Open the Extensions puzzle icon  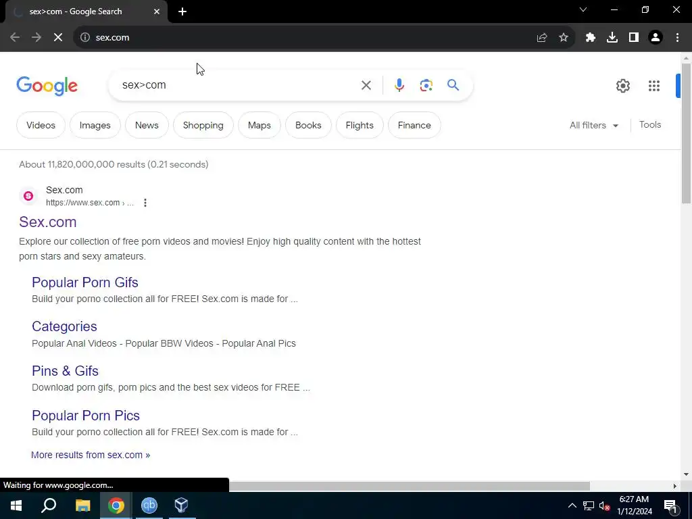click(591, 38)
